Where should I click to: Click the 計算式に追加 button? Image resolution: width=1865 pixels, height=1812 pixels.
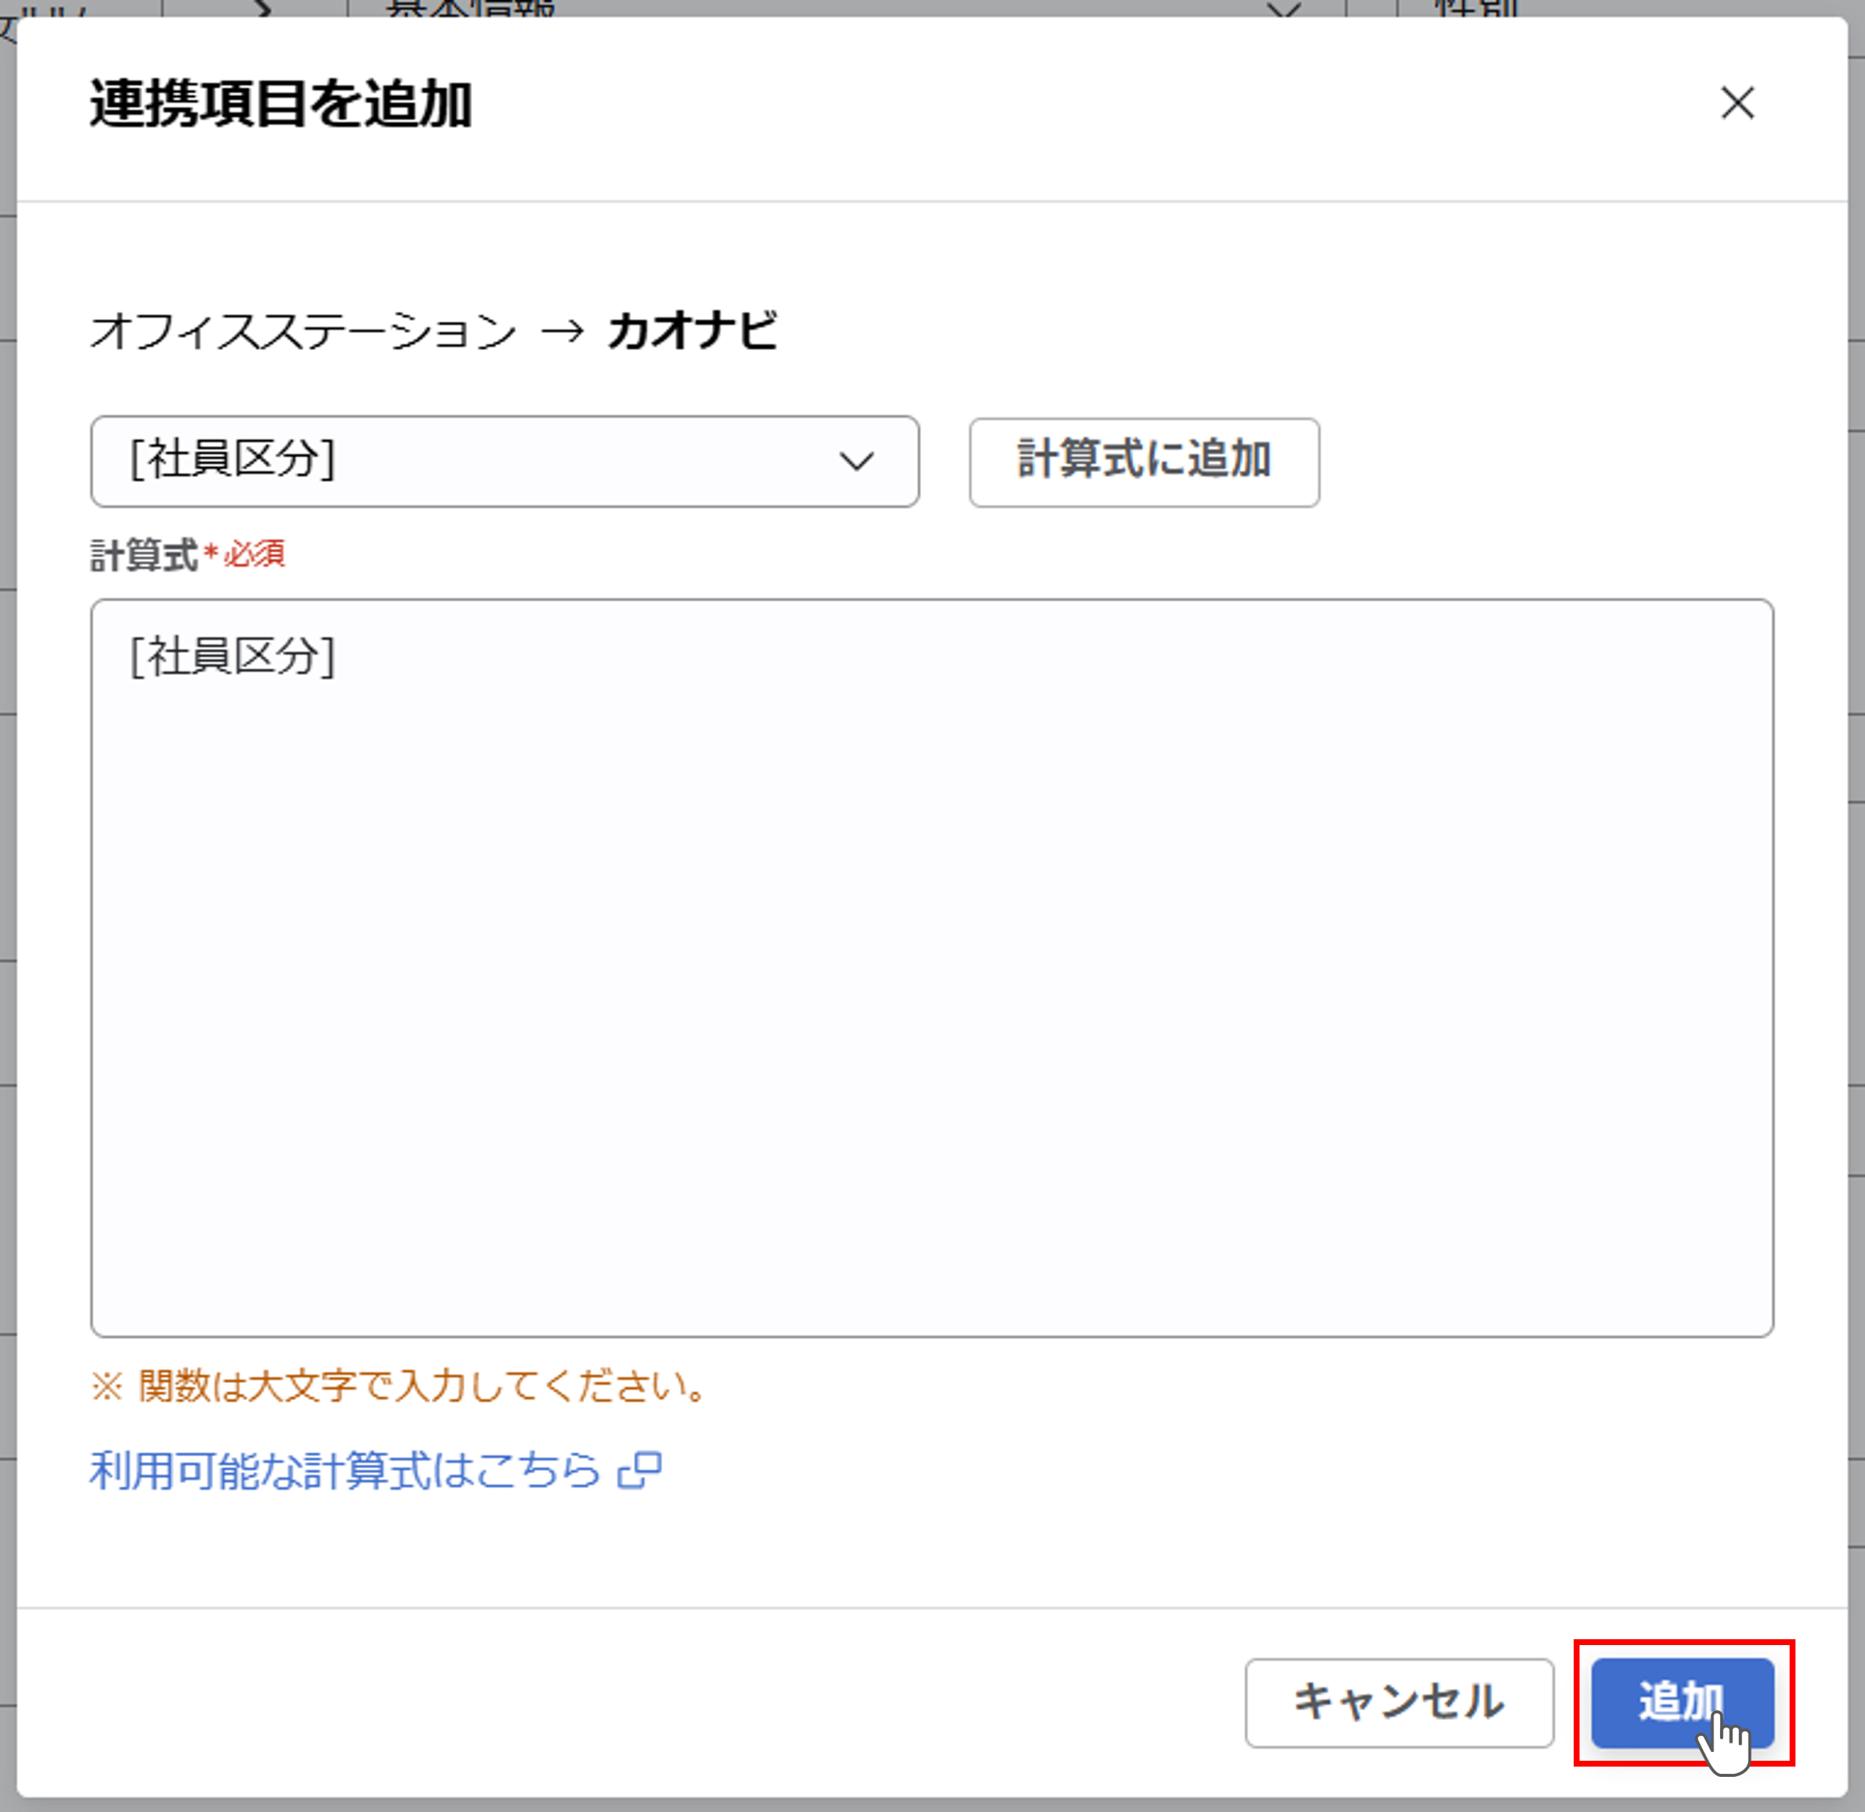(x=1144, y=461)
